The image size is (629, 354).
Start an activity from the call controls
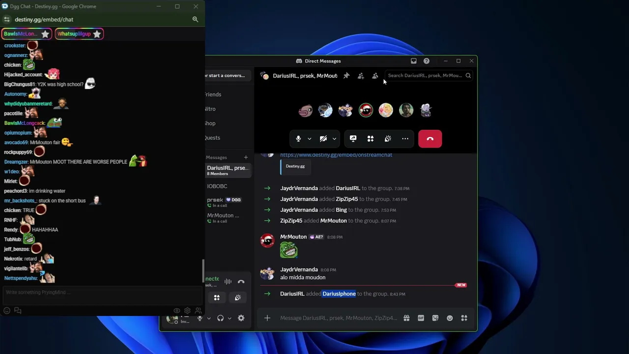coord(371,139)
